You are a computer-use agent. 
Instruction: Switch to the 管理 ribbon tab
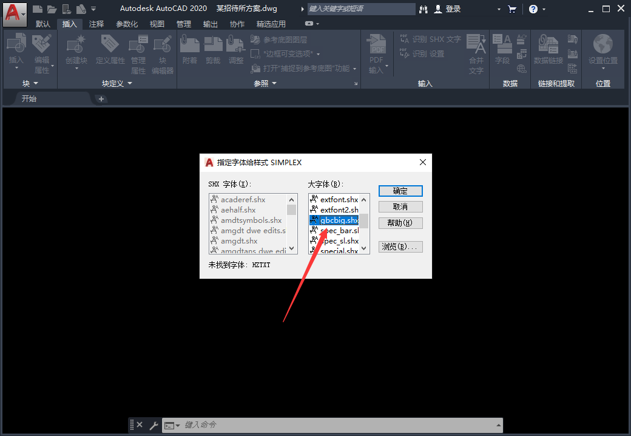click(183, 24)
